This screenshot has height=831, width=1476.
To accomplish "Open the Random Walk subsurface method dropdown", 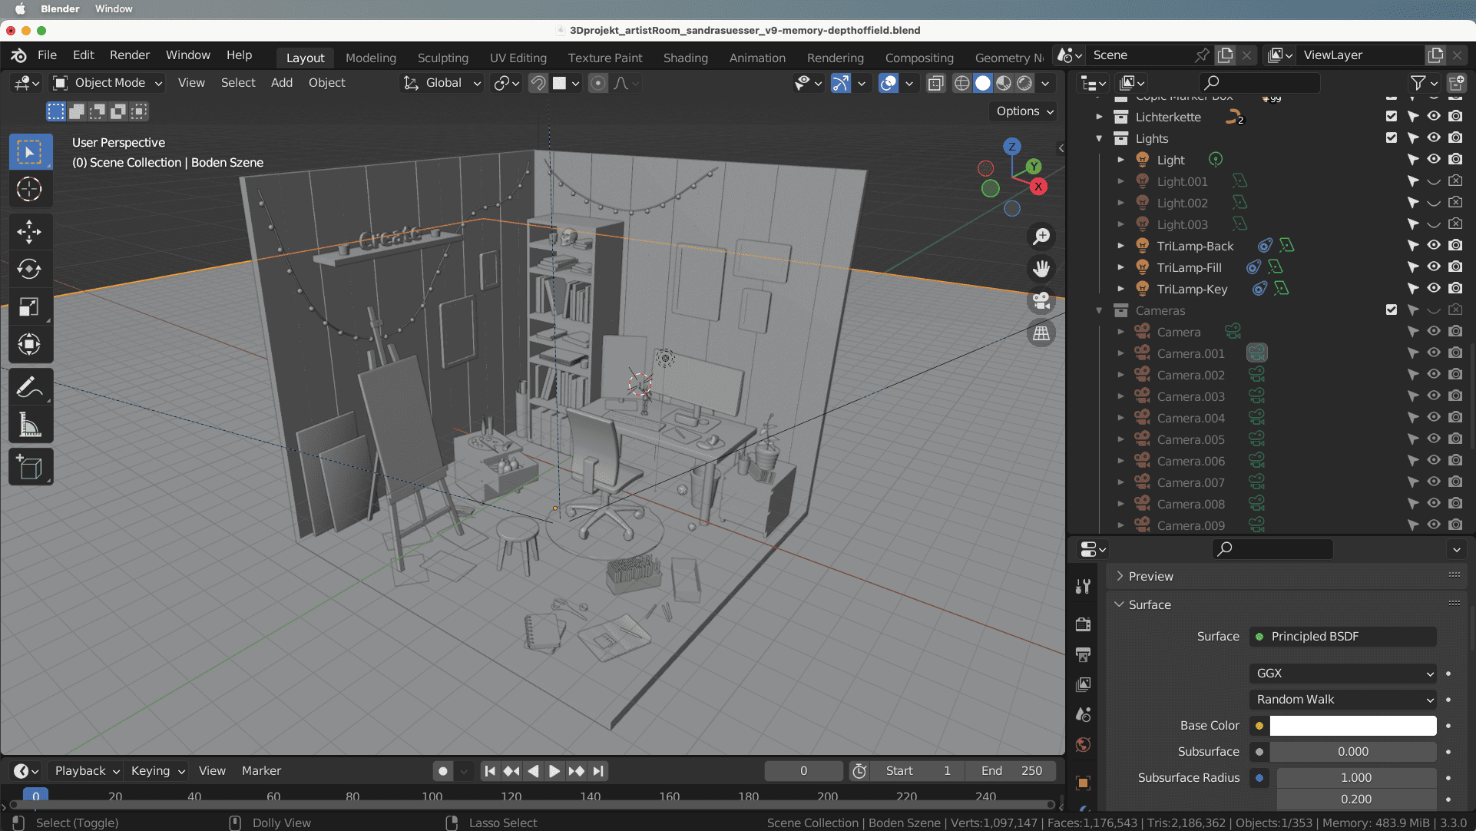I will coord(1343,699).
